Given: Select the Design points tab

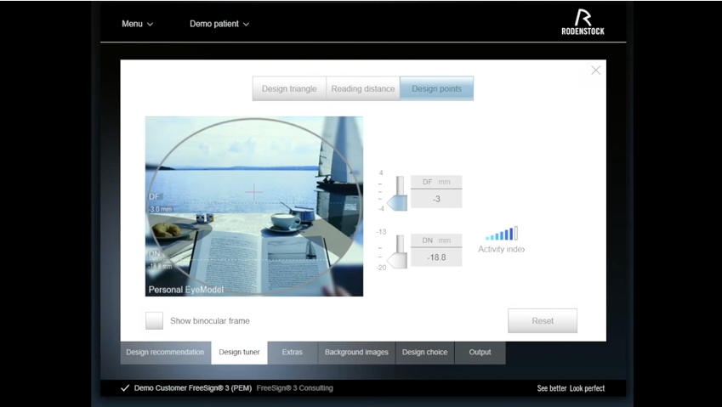Looking at the screenshot, I should tap(436, 88).
